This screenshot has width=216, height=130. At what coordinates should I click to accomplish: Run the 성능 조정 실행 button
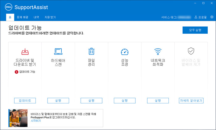tap(125, 101)
